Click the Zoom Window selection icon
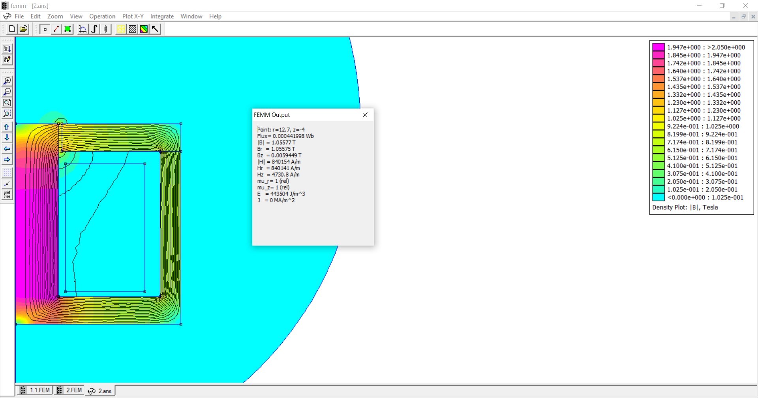Image resolution: width=758 pixels, height=398 pixels. coord(7,114)
